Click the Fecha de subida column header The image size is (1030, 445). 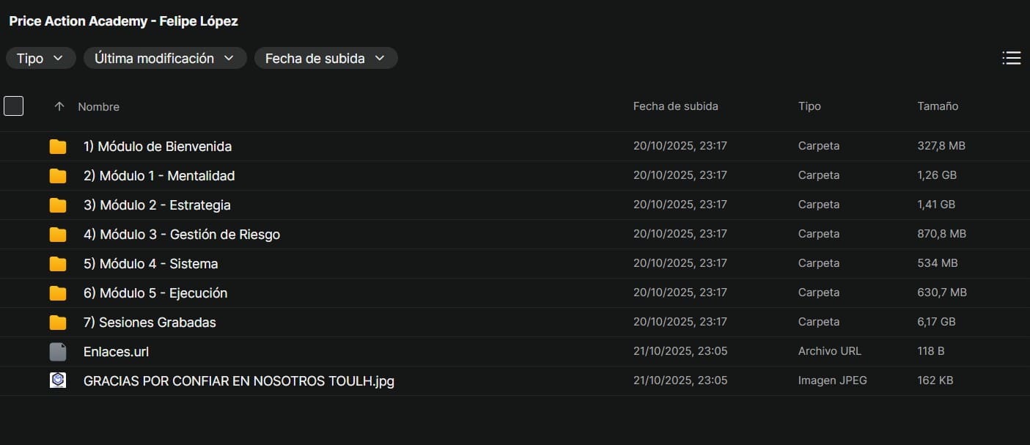(x=675, y=106)
